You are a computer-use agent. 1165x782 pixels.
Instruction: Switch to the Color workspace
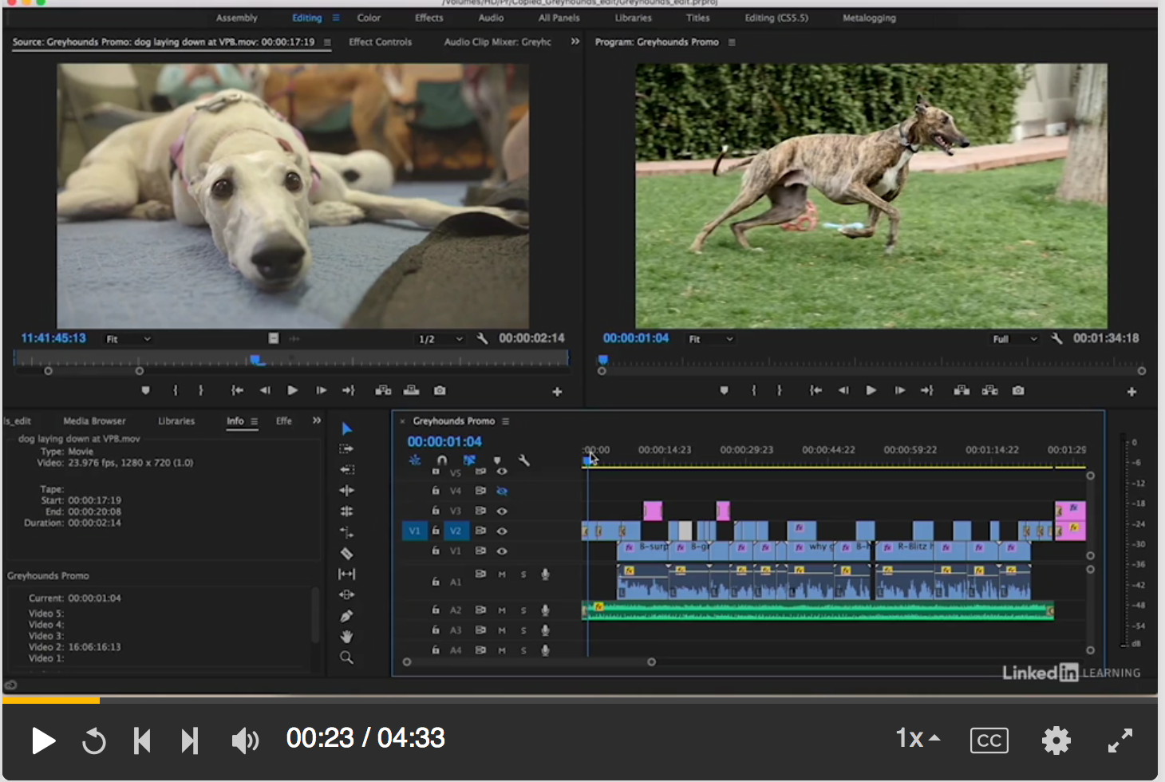coord(369,18)
